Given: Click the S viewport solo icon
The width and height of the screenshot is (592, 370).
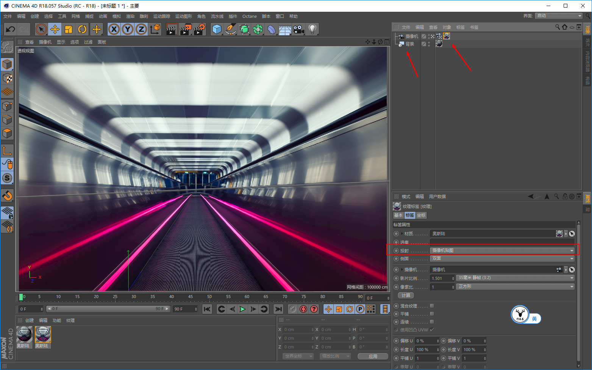Looking at the screenshot, I should (x=7, y=178).
